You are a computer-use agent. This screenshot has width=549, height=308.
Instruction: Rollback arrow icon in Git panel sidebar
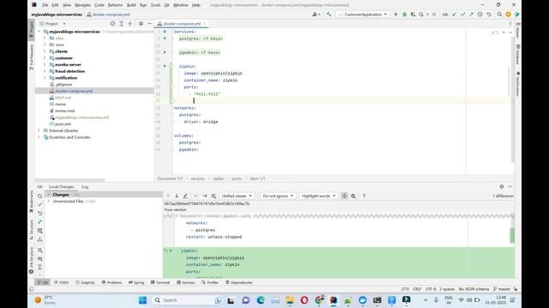(x=40, y=213)
